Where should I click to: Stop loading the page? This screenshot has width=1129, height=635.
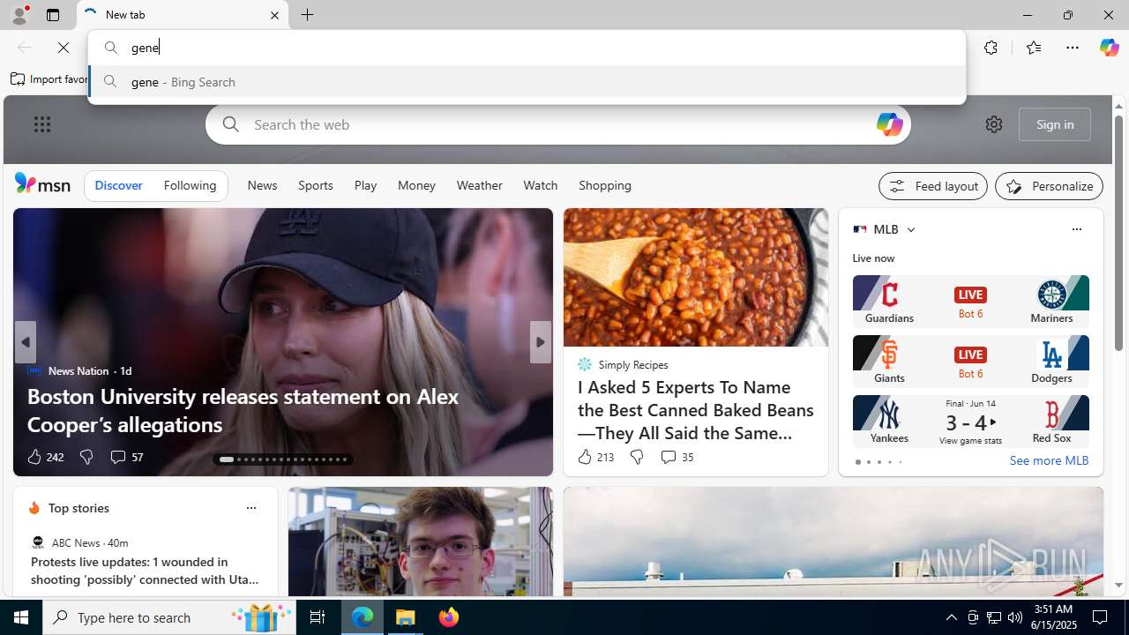(64, 48)
